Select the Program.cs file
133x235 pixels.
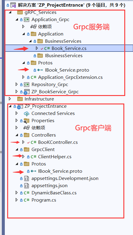(x=44, y=200)
